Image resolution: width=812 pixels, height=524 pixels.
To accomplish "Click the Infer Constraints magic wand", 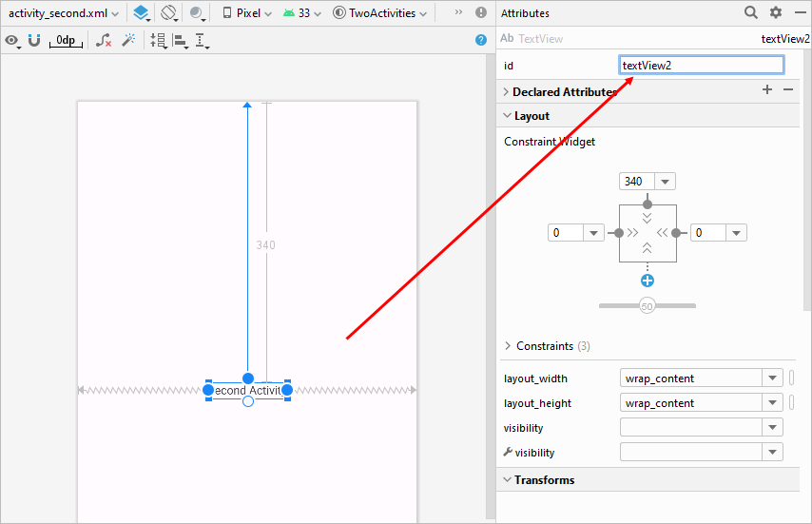I will [128, 41].
